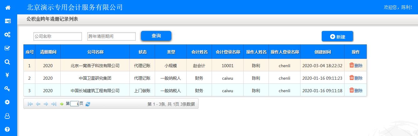418x136 pixels.
Task: Click 上门做账 status cell
Action: pyautogui.click(x=142, y=91)
